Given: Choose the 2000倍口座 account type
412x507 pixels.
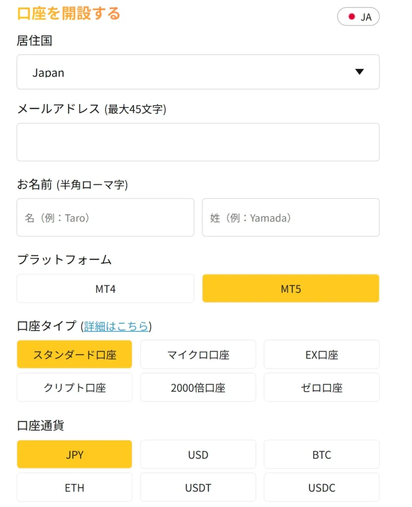Looking at the screenshot, I should coord(198,387).
